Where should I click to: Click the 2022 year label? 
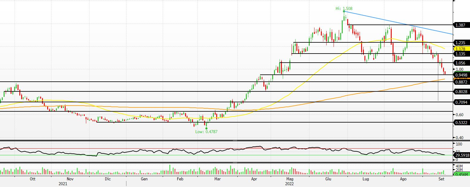[x=289, y=183]
